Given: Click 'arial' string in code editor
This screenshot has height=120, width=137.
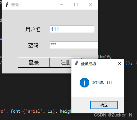Looking at the screenshot, I should tap(34, 111).
